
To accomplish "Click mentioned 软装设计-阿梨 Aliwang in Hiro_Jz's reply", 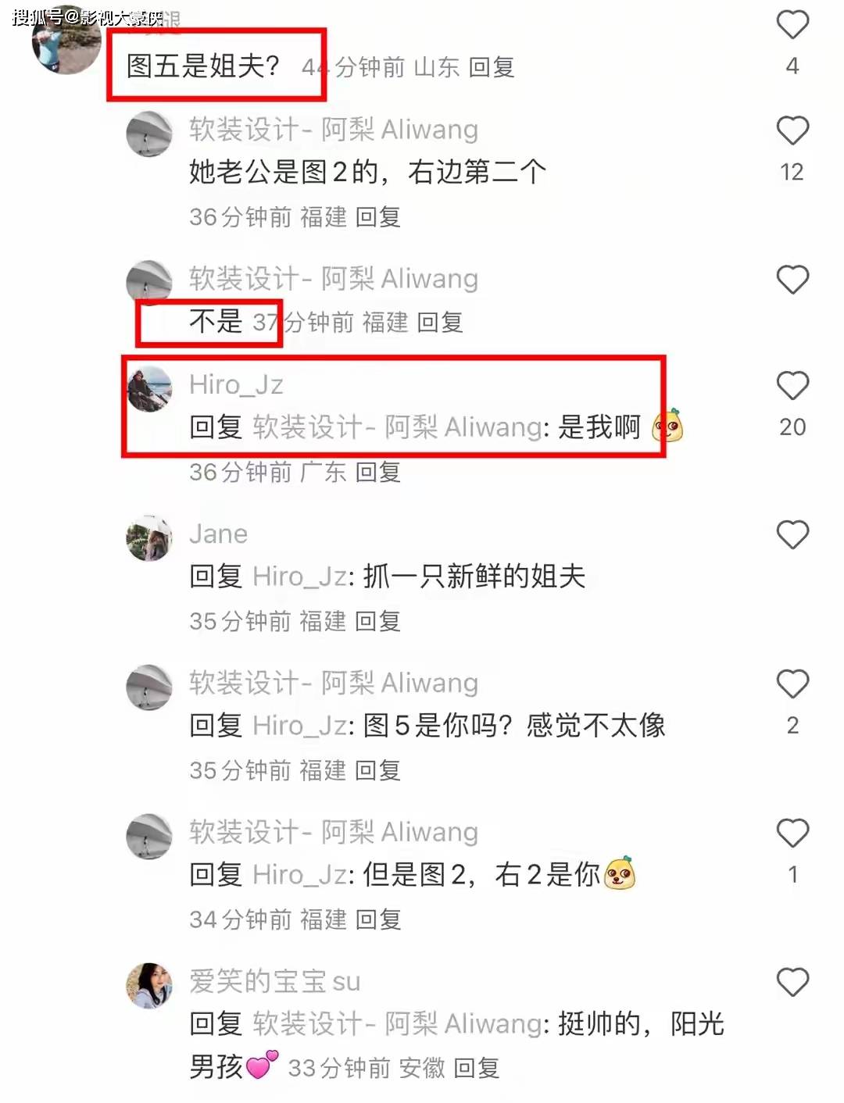I will click(397, 427).
